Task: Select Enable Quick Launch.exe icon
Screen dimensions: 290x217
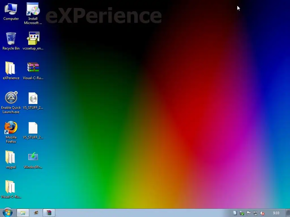Action: [11, 102]
